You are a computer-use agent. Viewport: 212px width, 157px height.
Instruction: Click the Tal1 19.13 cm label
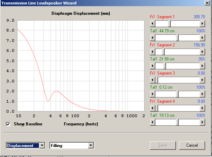[x=162, y=115]
